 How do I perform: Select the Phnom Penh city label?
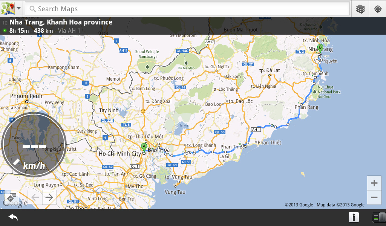[26, 96]
